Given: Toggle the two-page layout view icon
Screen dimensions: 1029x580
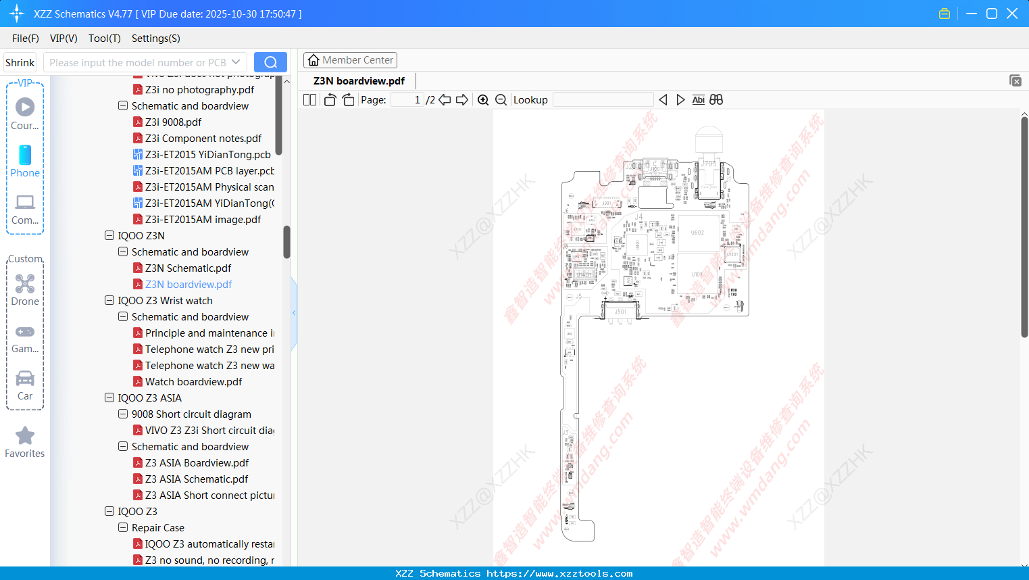Looking at the screenshot, I should tap(309, 100).
